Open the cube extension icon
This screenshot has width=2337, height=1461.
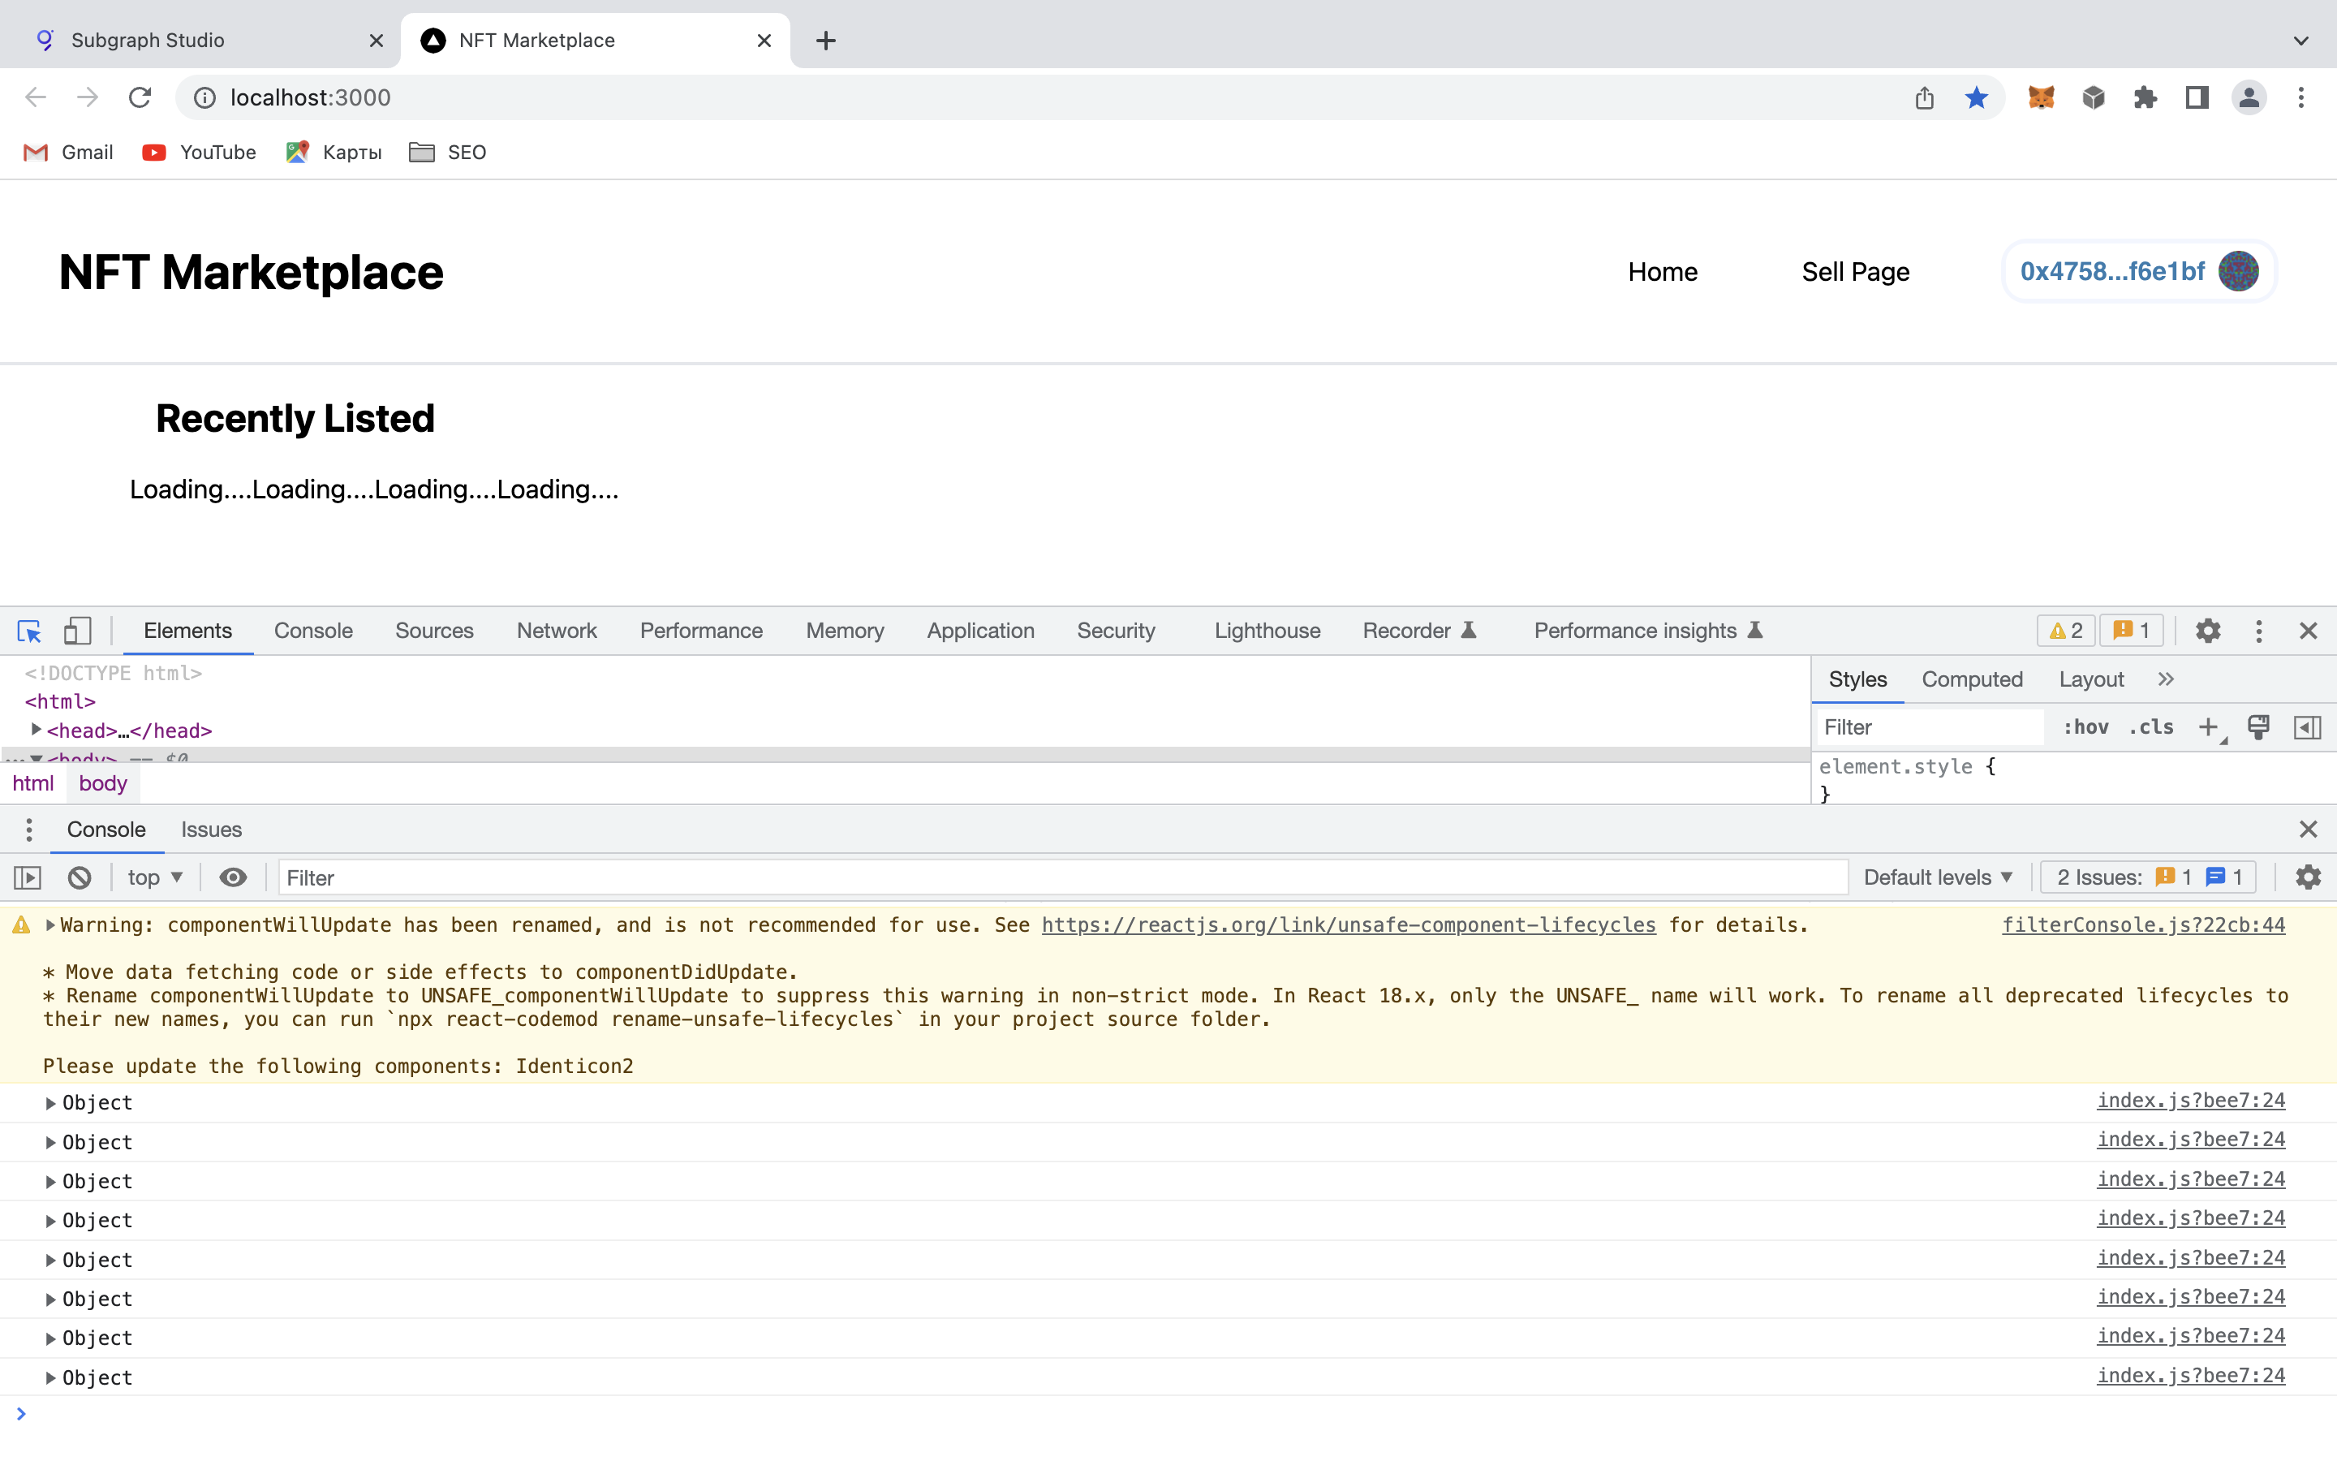pyautogui.click(x=2093, y=97)
